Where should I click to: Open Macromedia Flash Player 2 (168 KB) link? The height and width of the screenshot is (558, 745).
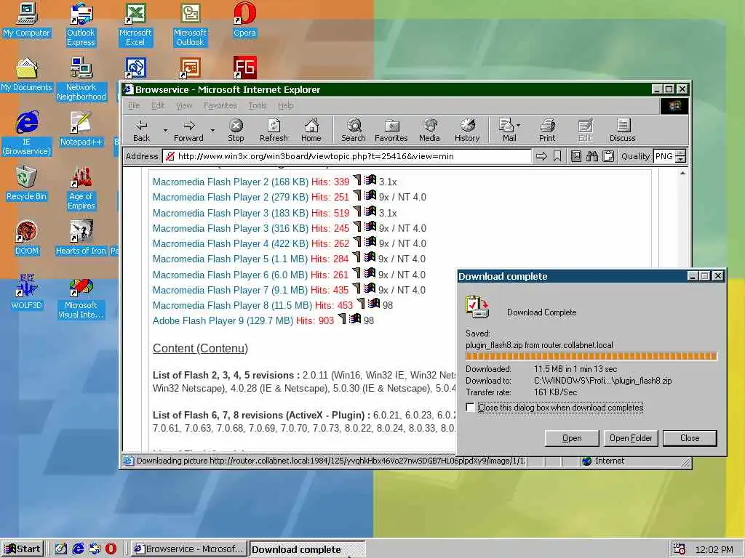pos(231,182)
